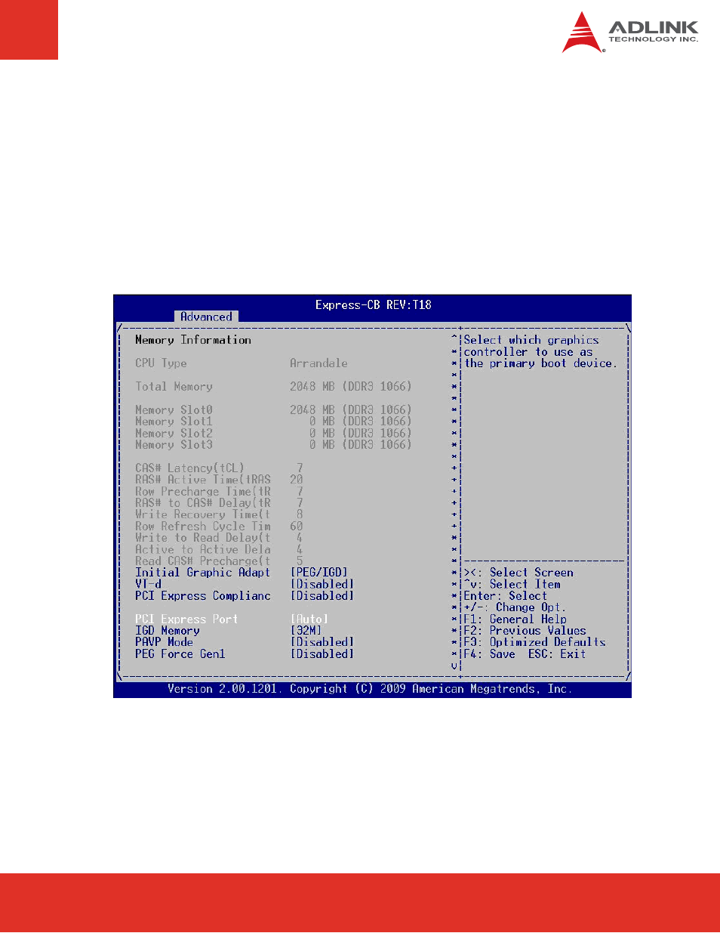Viewport: 720px width, 933px height.
Task: Click Select Item key hint
Action: 512,584
